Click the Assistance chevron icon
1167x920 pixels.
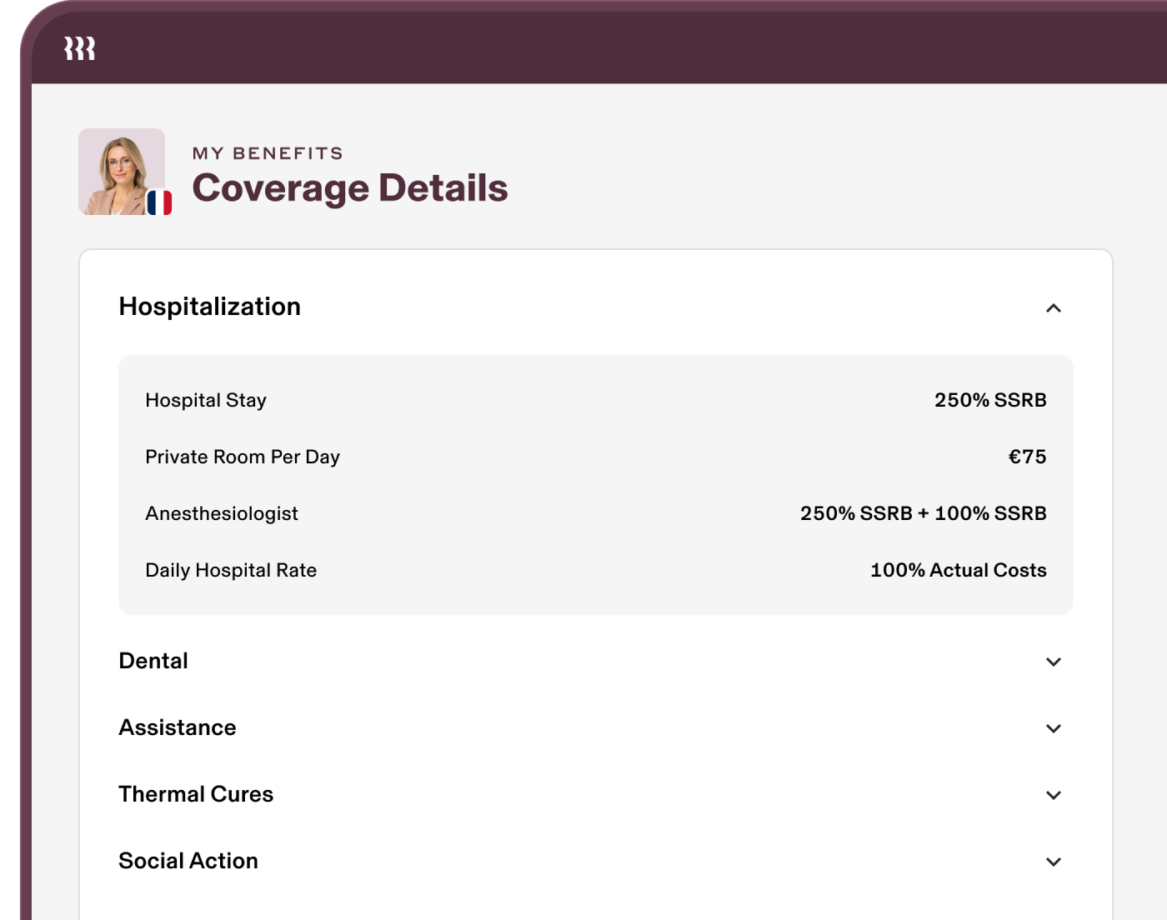[1054, 728]
